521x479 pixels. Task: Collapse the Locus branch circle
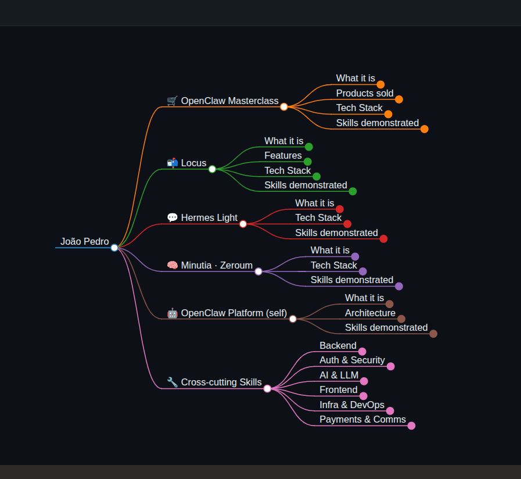[213, 169]
